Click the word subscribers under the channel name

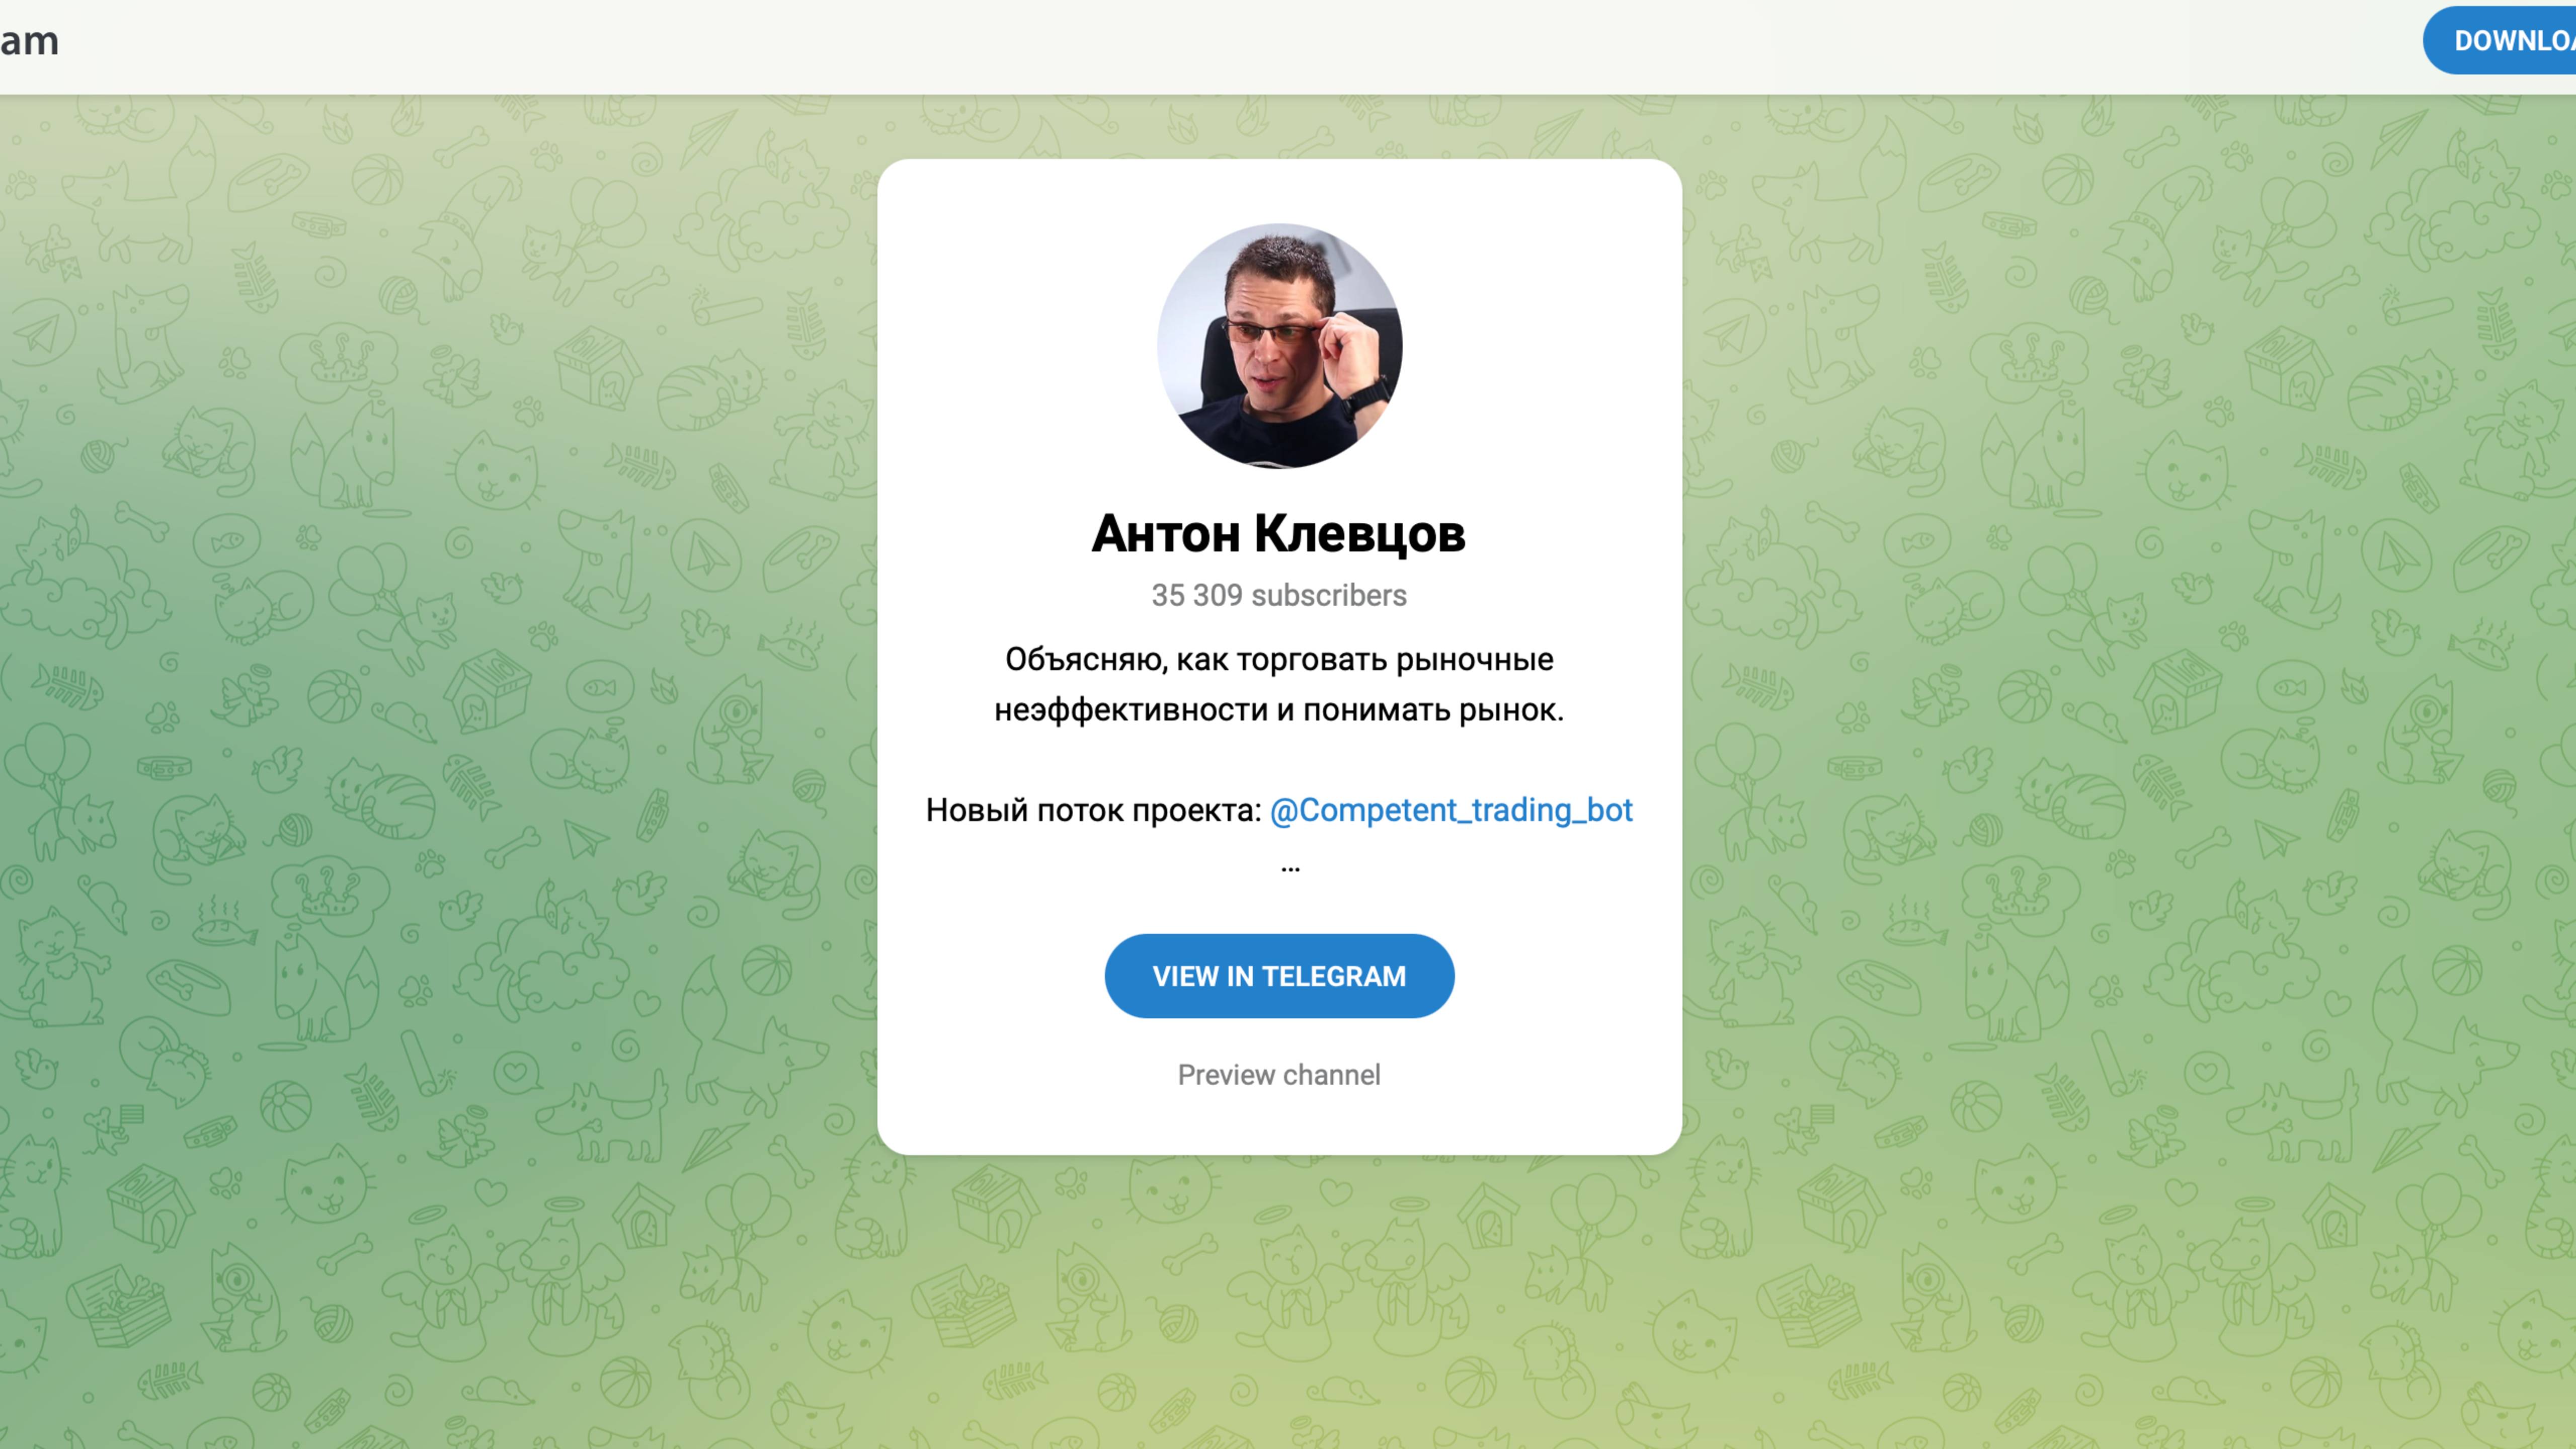(x=1329, y=595)
